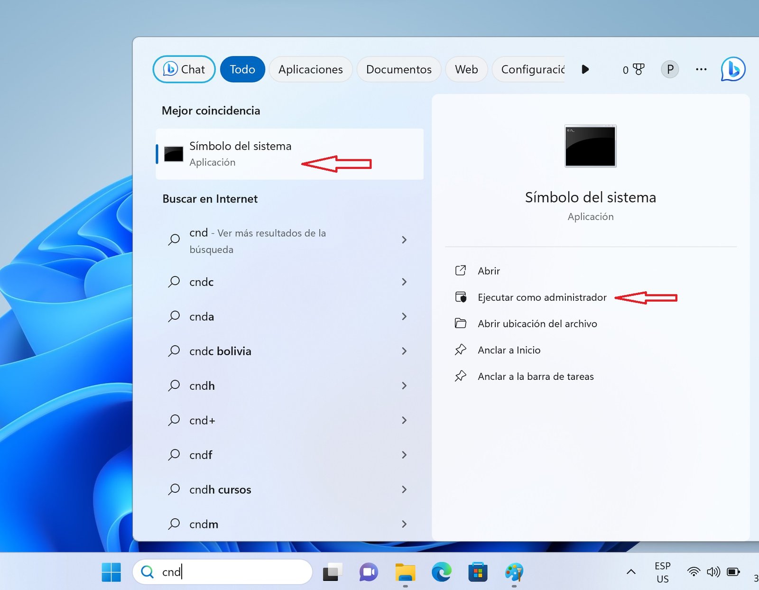Image resolution: width=759 pixels, height=590 pixels.
Task: Show more filter tabs with arrow
Action: pyautogui.click(x=585, y=70)
